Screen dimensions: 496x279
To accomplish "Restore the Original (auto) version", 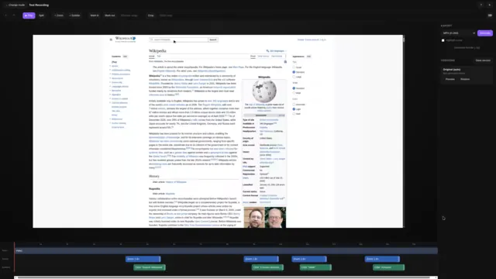I will (x=465, y=79).
